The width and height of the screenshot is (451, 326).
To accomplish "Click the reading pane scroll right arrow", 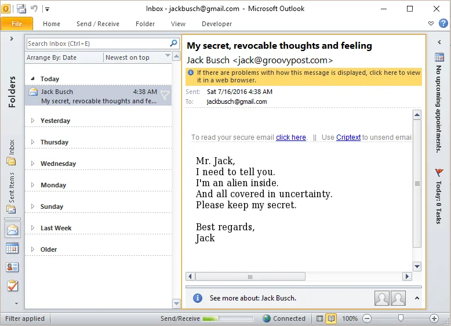I will point(407,277).
